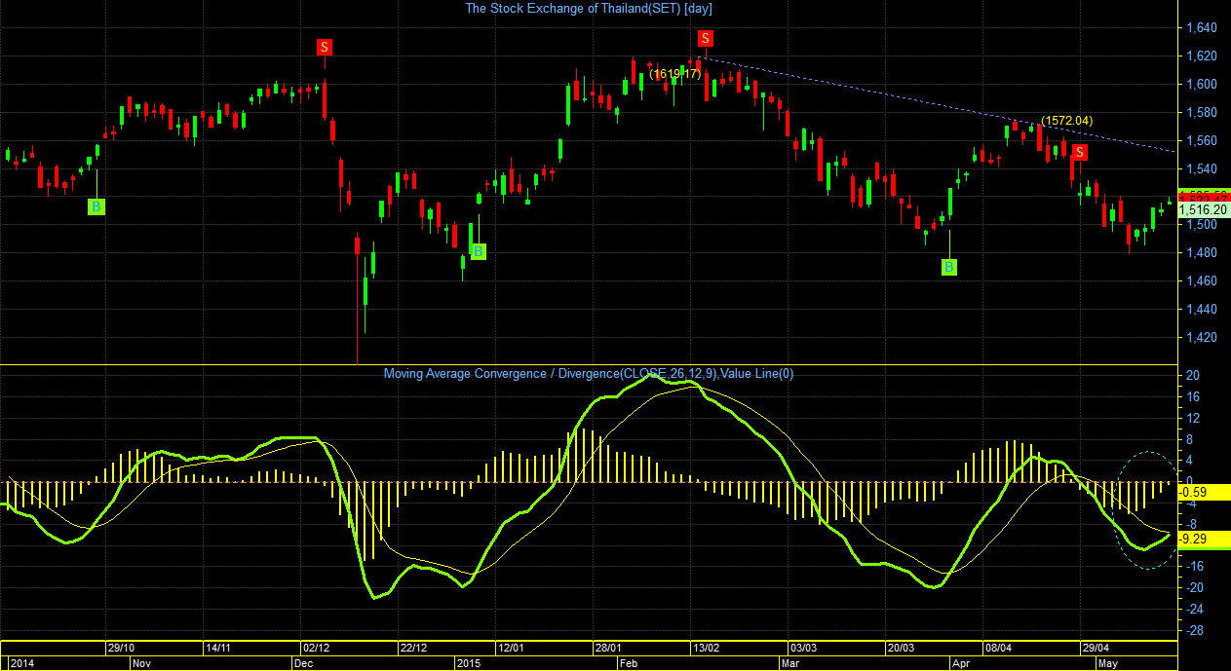
Task: Click the 08/04 date label
Action: tap(998, 648)
